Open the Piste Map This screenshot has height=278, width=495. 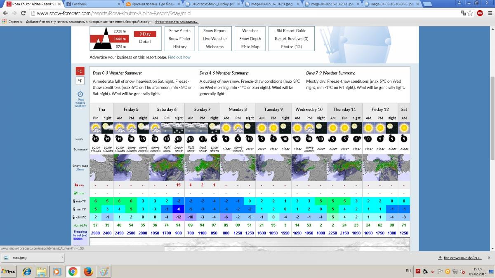tap(250, 47)
